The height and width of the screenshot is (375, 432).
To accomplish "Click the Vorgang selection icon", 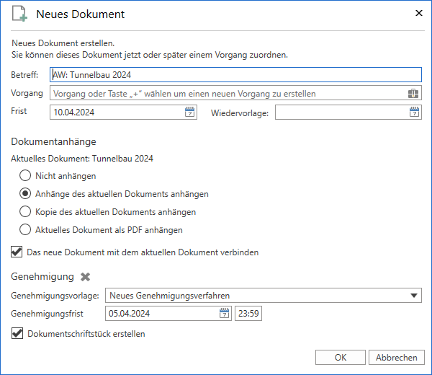I will (x=413, y=94).
